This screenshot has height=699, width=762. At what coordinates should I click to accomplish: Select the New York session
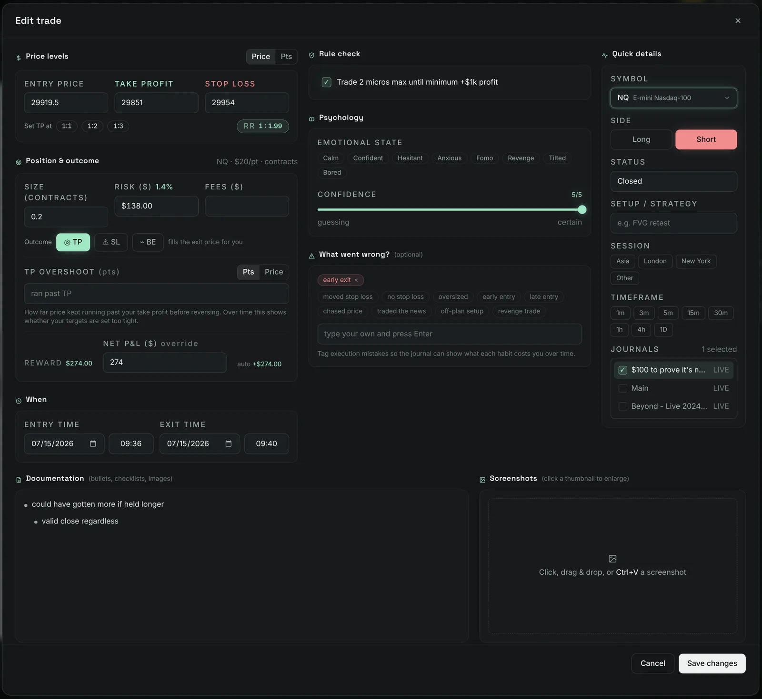tap(696, 261)
